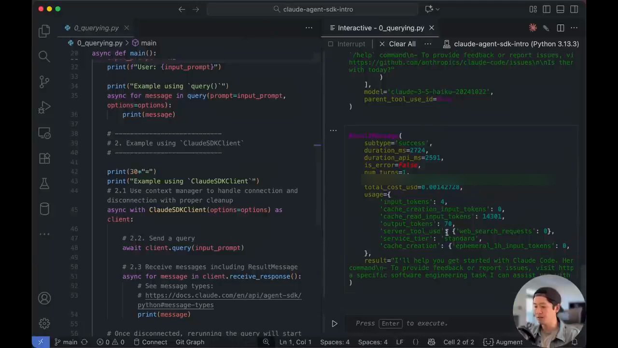Open the kernel picker claude-agent-sdk-intro (Python 3.13.3)

(x=511, y=44)
